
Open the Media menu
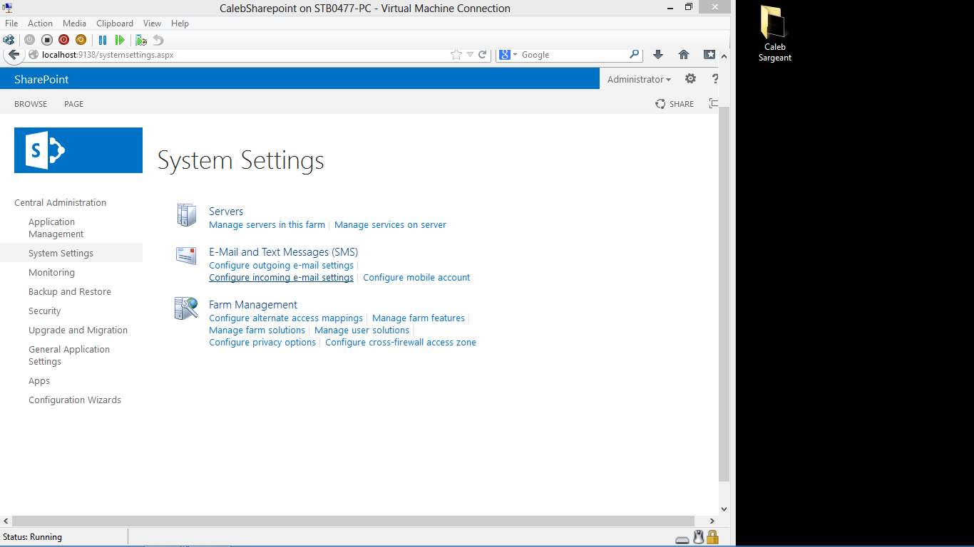coord(75,24)
